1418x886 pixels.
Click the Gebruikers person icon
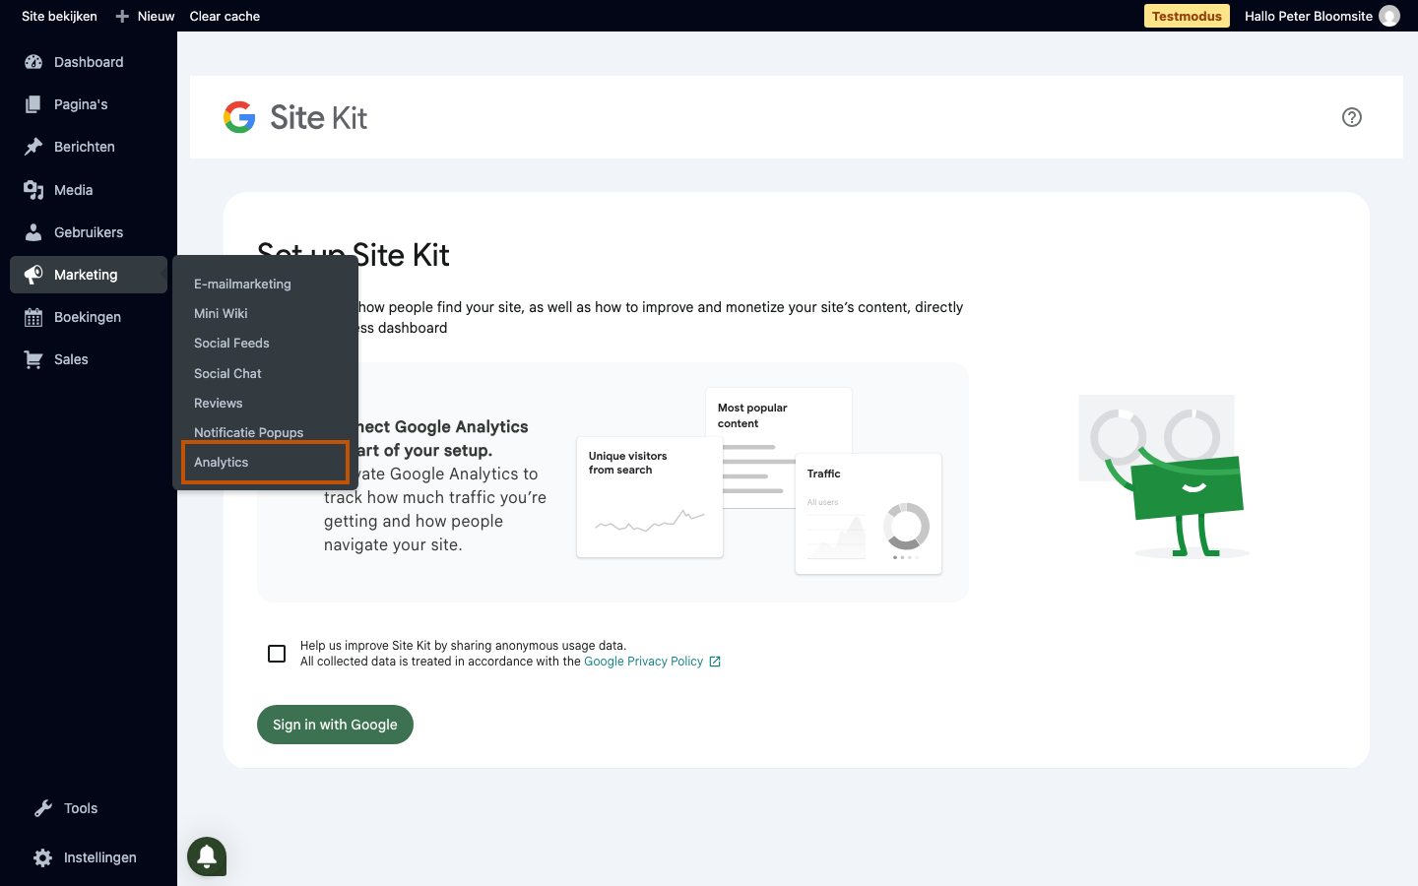(x=33, y=232)
